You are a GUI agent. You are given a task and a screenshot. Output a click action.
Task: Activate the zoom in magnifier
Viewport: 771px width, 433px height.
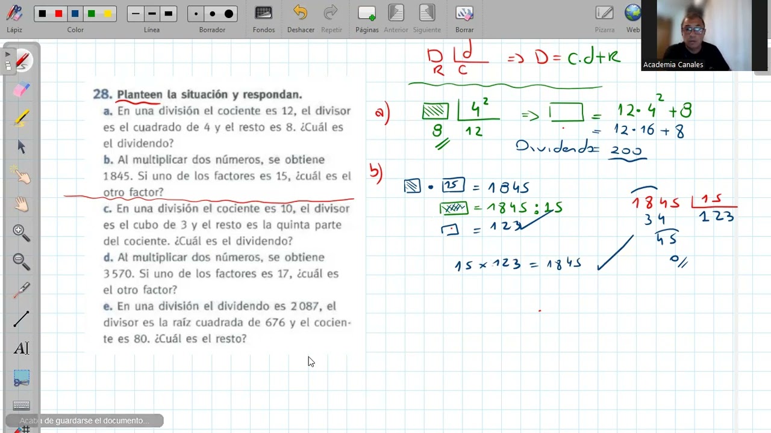21,233
